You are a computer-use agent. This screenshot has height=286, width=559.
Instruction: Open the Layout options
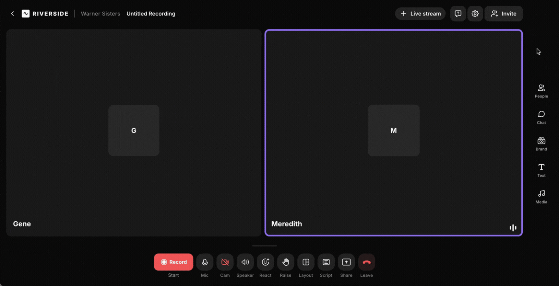(x=306, y=262)
